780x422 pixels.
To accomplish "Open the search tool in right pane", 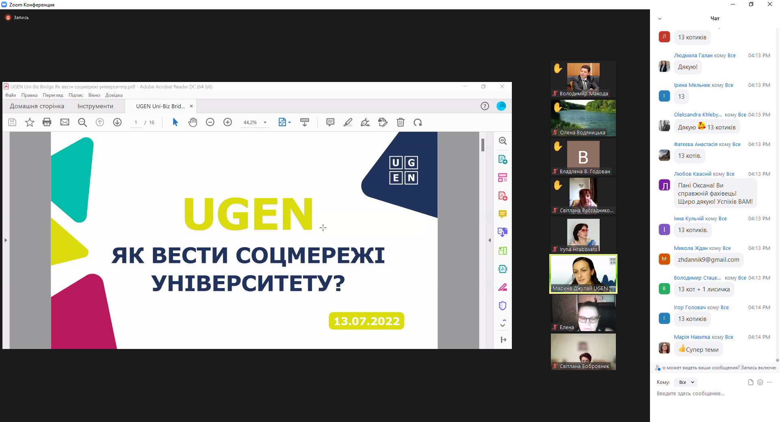I will (x=503, y=141).
